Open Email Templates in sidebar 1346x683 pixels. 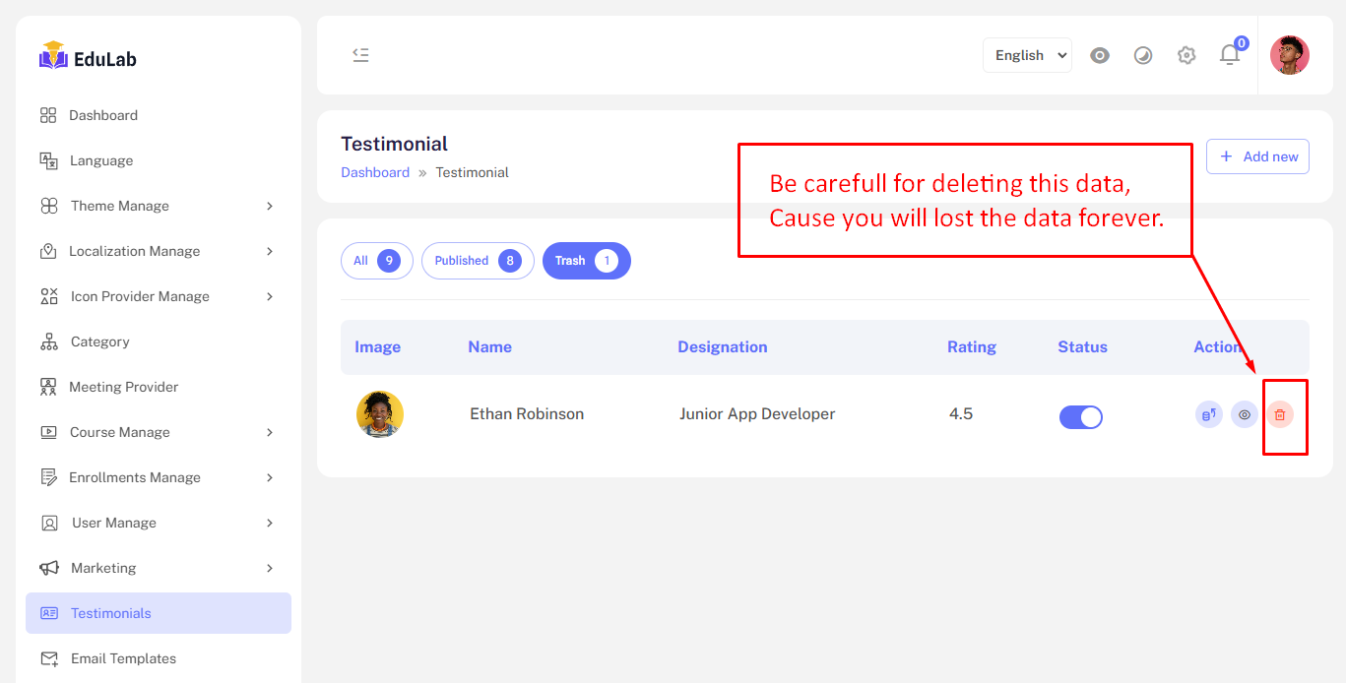tap(123, 658)
